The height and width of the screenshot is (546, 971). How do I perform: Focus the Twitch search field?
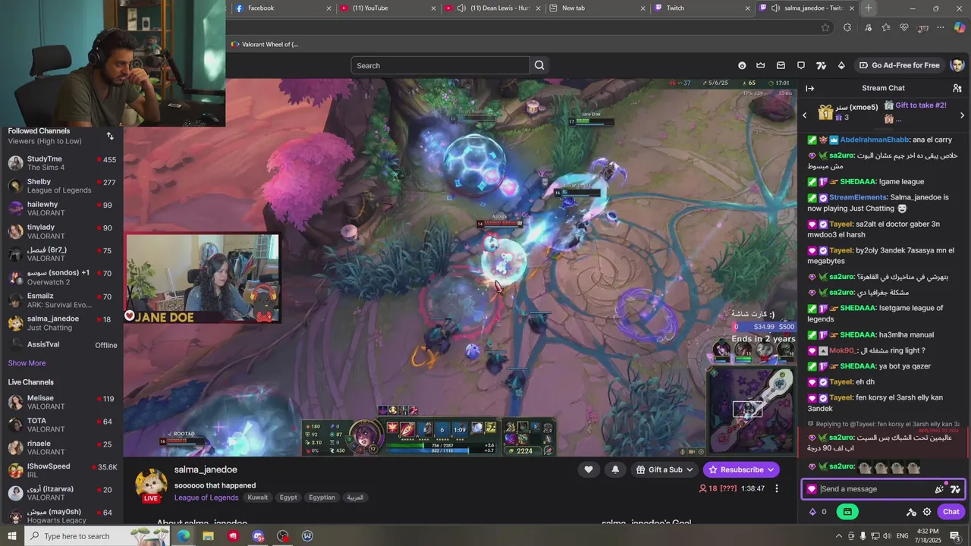pyautogui.click(x=440, y=65)
